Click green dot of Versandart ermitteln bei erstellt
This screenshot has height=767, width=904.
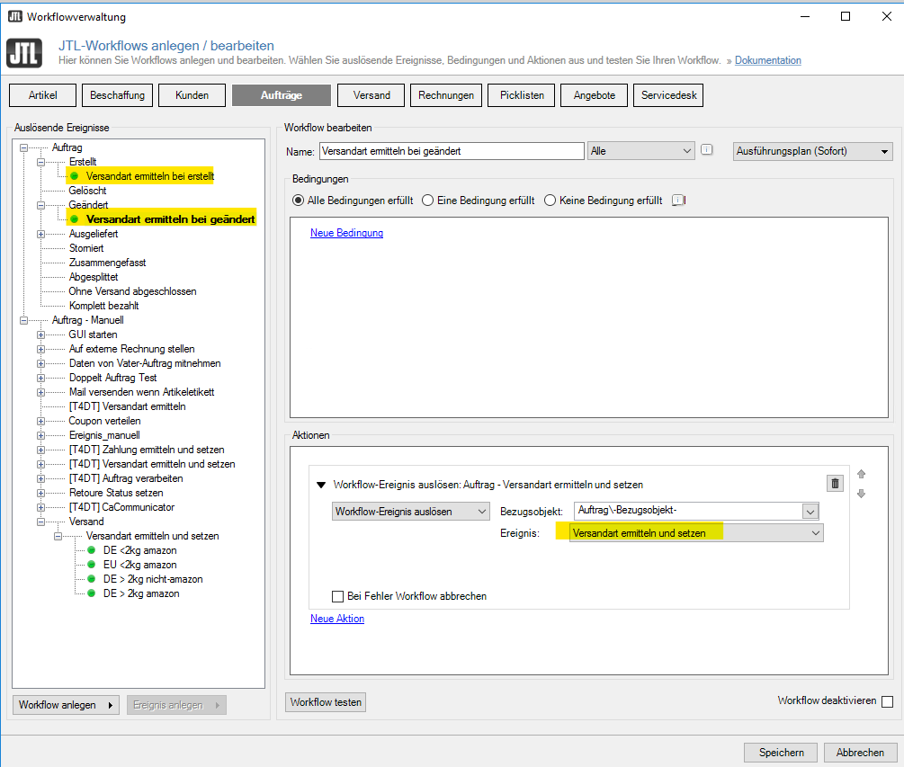click(x=75, y=175)
